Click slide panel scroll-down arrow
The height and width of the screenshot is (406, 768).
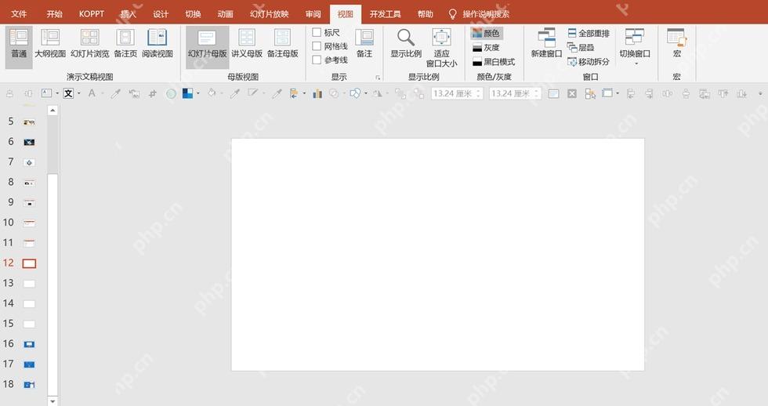(53, 401)
